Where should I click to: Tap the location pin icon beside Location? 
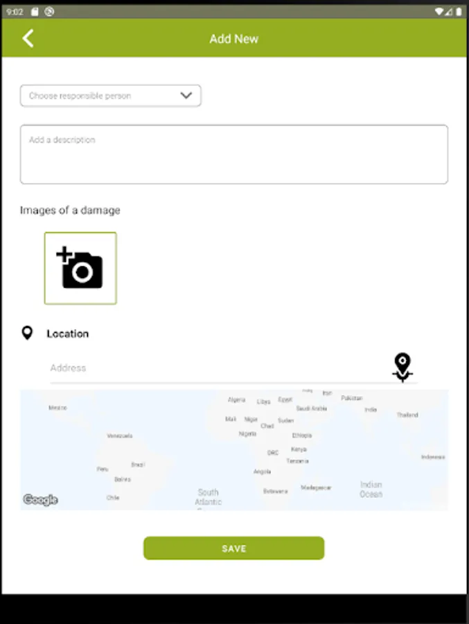pyautogui.click(x=27, y=333)
